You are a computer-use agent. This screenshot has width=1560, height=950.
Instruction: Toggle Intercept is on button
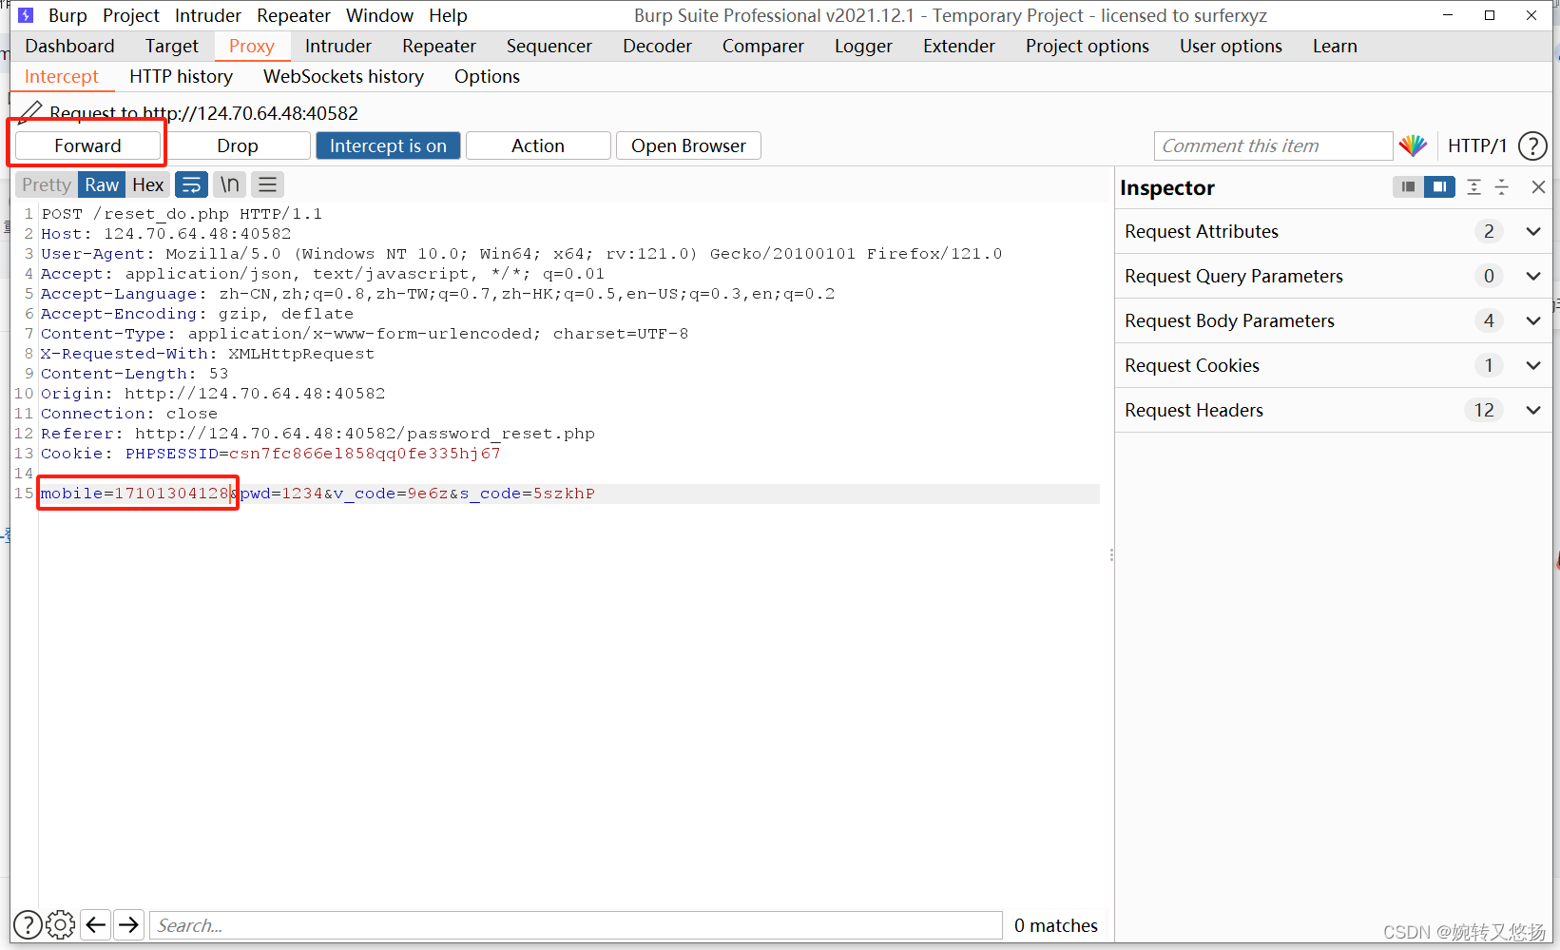(x=388, y=145)
